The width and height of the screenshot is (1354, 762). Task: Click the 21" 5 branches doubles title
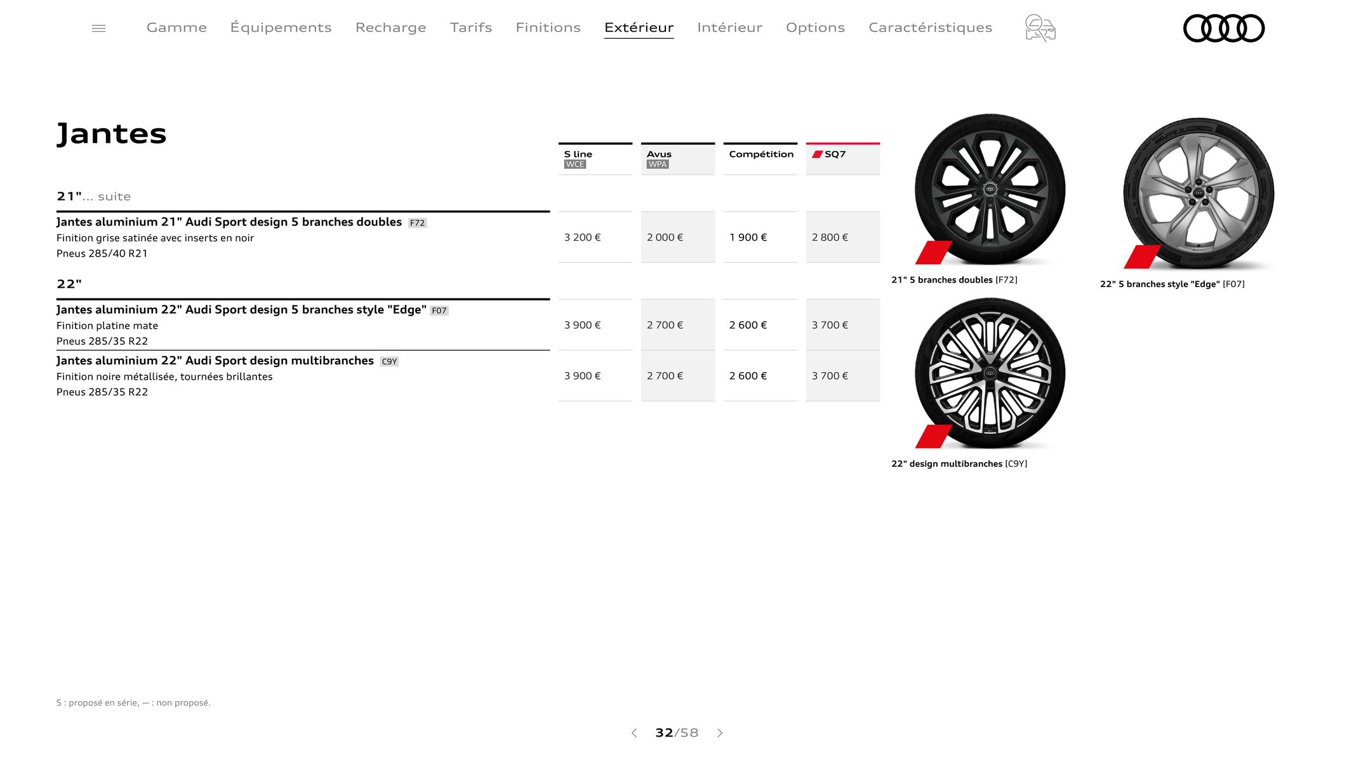(229, 222)
